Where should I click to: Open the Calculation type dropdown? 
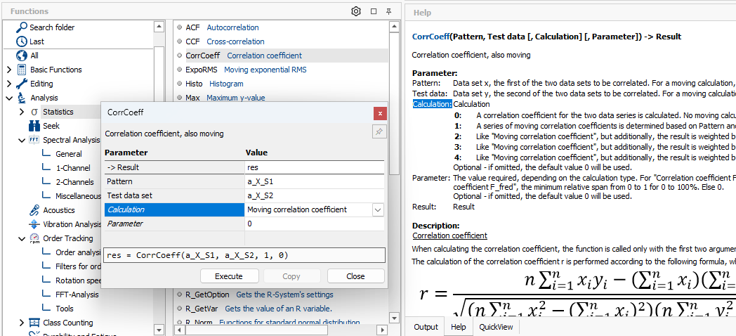click(x=378, y=209)
